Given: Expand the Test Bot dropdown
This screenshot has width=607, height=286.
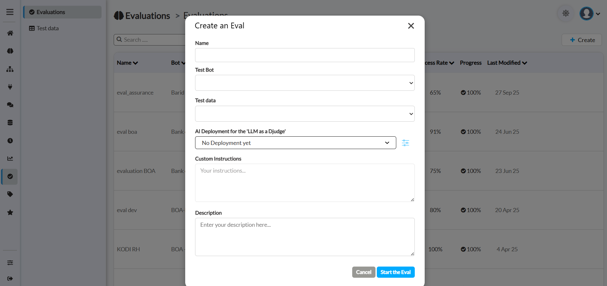Looking at the screenshot, I should 305,83.
